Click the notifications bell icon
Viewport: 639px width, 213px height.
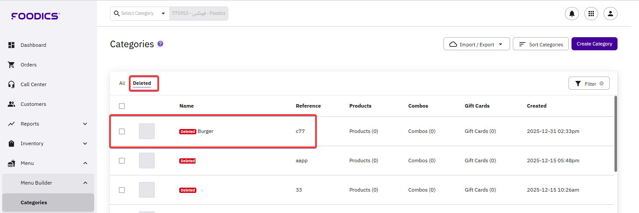[572, 14]
